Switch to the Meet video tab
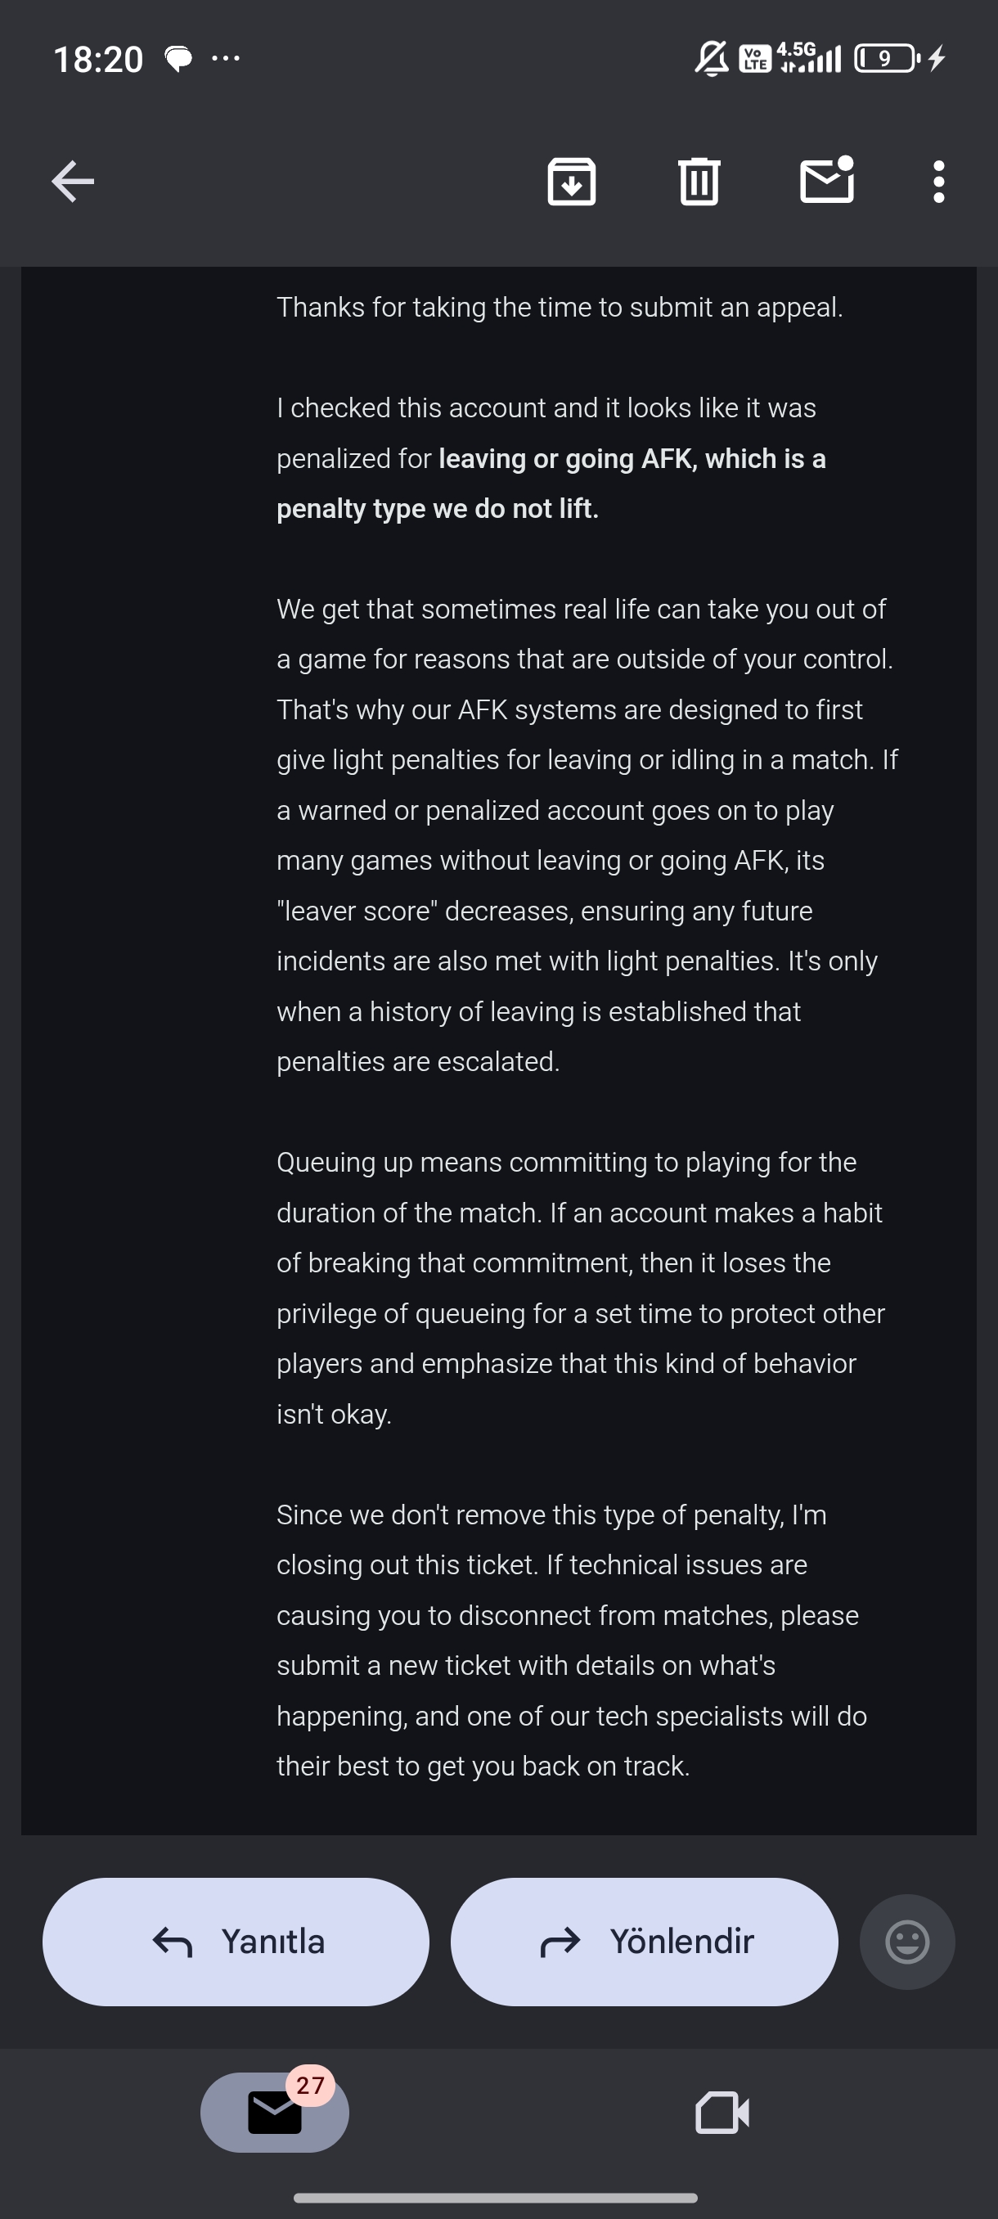 722,2112
